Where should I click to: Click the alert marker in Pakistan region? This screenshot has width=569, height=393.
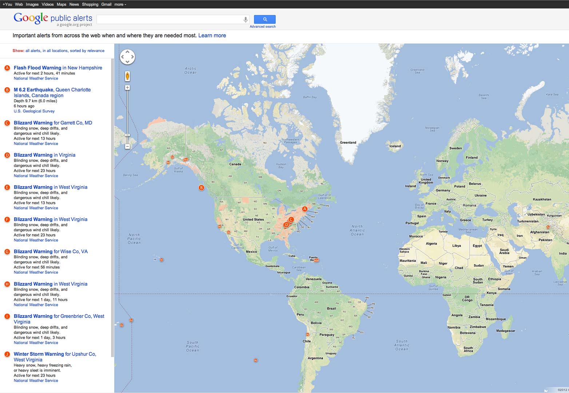pyautogui.click(x=548, y=227)
